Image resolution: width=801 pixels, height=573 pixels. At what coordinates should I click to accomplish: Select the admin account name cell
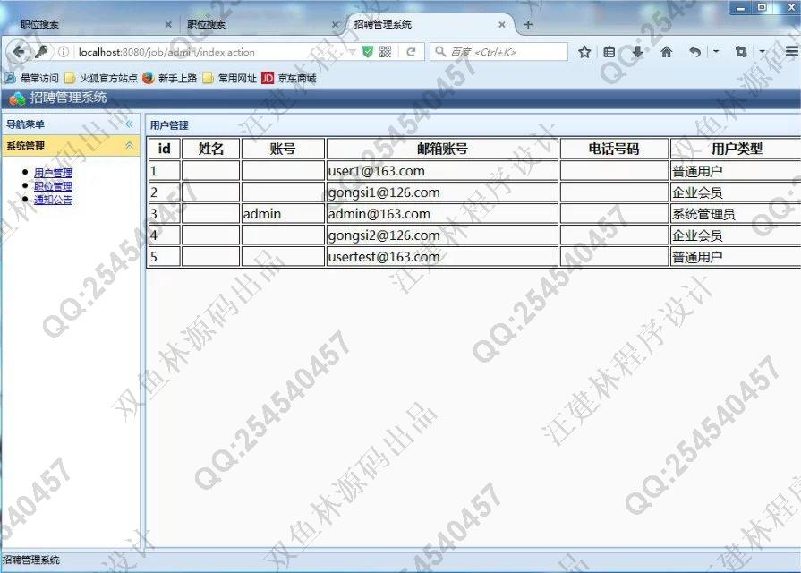point(283,214)
